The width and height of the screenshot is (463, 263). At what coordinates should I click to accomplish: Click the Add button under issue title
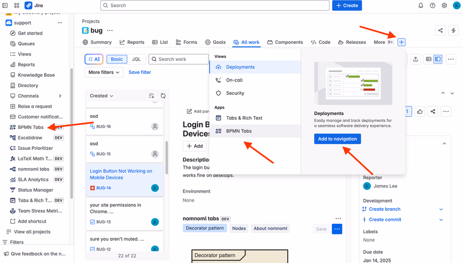coord(195,146)
